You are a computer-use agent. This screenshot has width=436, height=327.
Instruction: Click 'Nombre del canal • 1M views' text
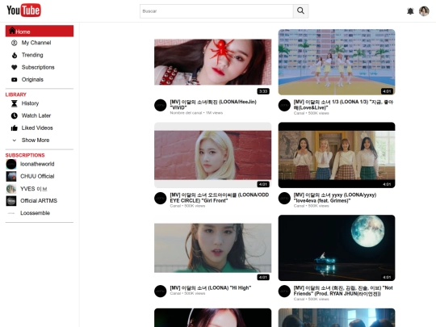(196, 113)
